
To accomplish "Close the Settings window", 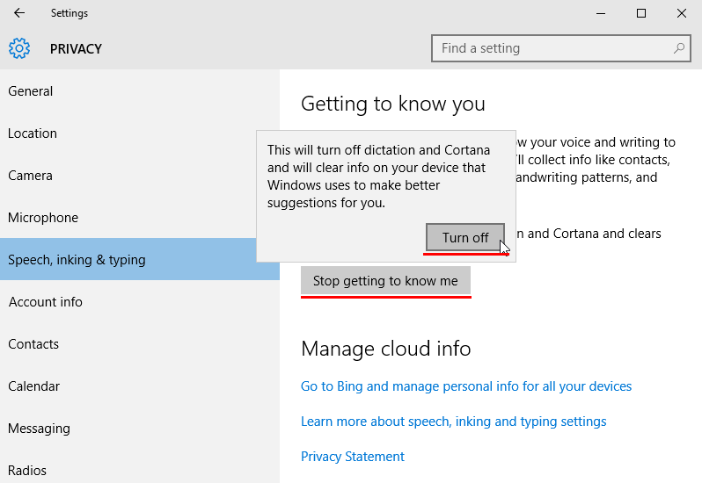I will pos(682,13).
